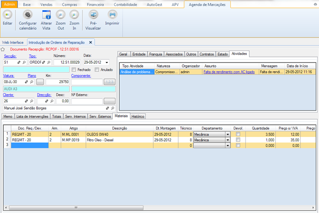Viewport: 319px width, 213px height.
Task: Expand Departamento dropdown in row 1
Action: point(228,134)
